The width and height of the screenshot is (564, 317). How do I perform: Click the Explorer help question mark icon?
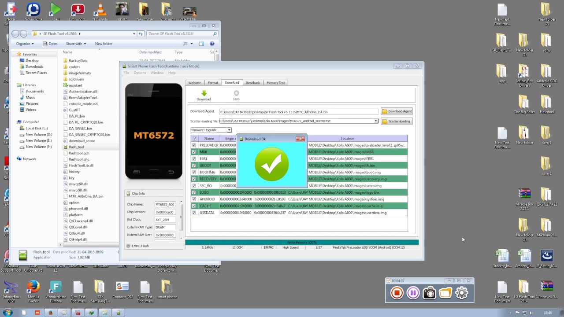[212, 44]
